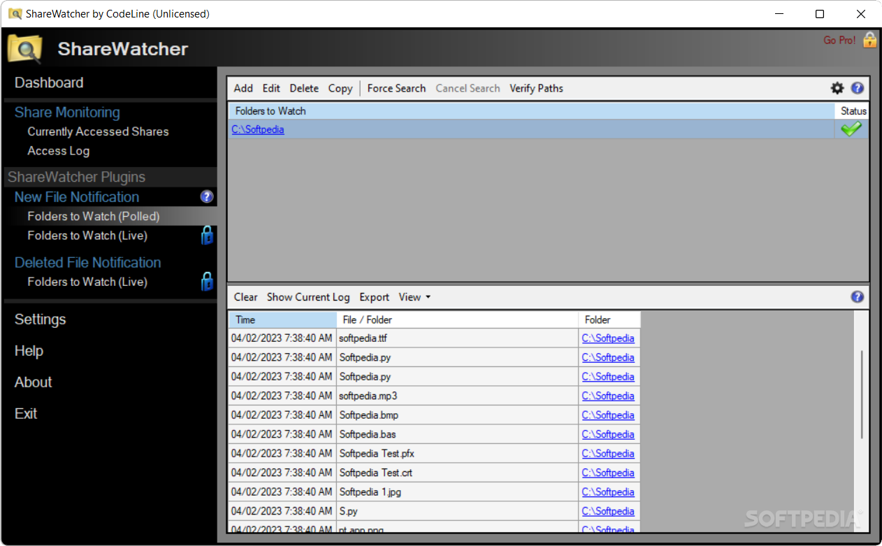The width and height of the screenshot is (882, 546).
Task: Click the Status column header
Action: (x=853, y=110)
